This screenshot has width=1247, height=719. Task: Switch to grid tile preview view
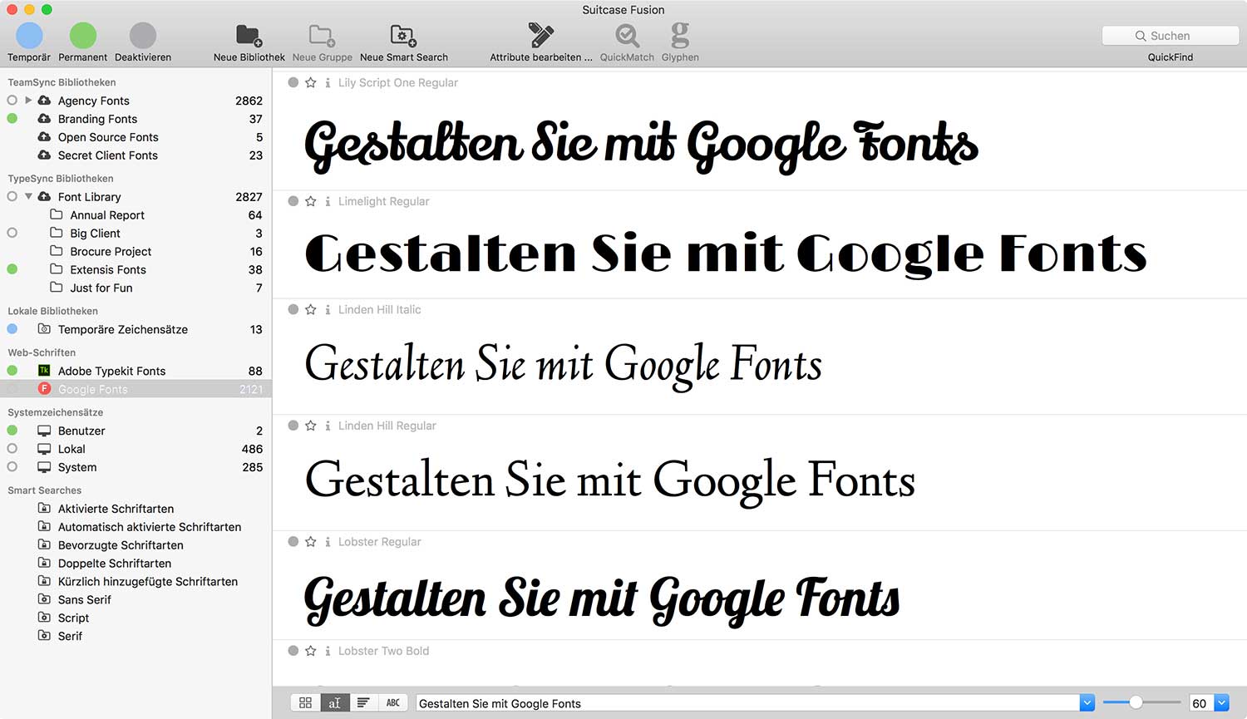click(x=305, y=703)
